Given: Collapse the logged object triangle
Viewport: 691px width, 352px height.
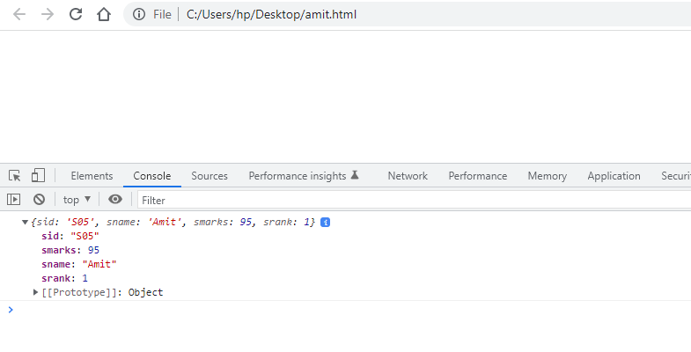Looking at the screenshot, I should (26, 222).
